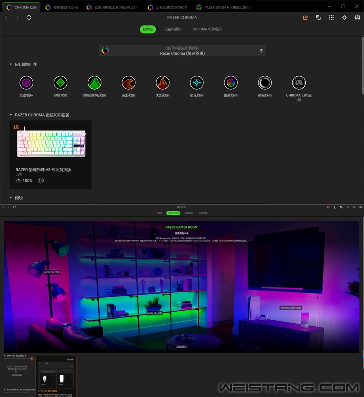Open settings gear in the Gamer Room window
Viewport: 364px width, 397px height.
354,207
